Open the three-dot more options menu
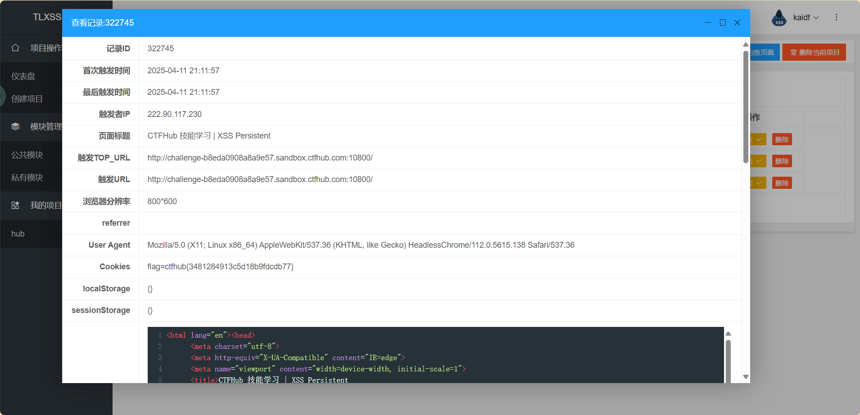The image size is (860, 415). tap(836, 17)
